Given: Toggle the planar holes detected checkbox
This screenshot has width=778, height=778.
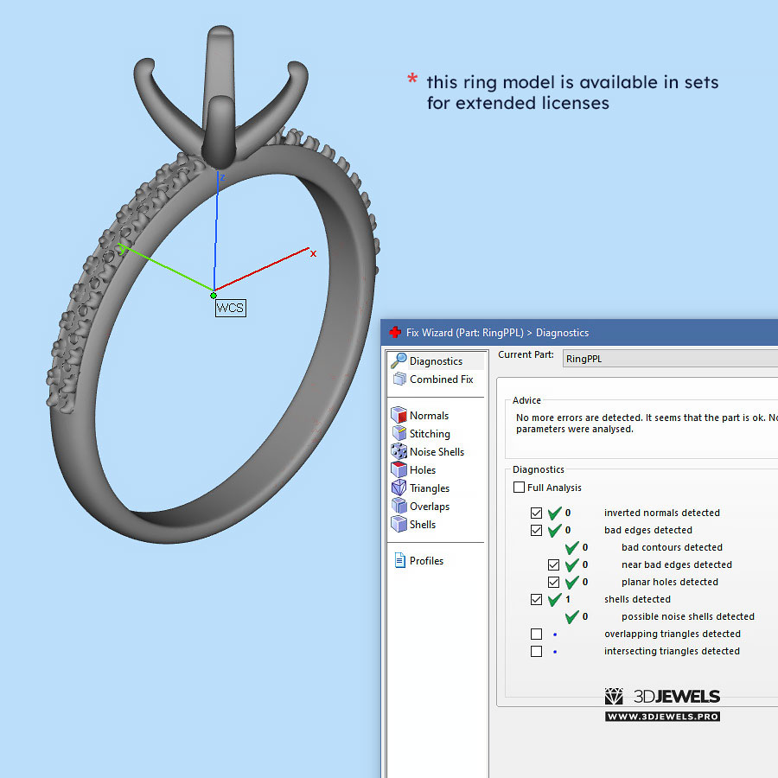Looking at the screenshot, I should coord(554,583).
